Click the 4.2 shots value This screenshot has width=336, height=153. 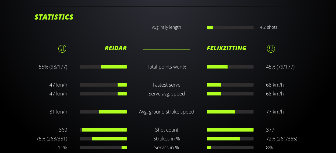click(269, 27)
